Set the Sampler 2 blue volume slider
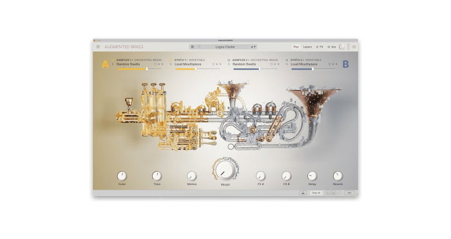Viewport: 451px width, 239px height. point(256,69)
